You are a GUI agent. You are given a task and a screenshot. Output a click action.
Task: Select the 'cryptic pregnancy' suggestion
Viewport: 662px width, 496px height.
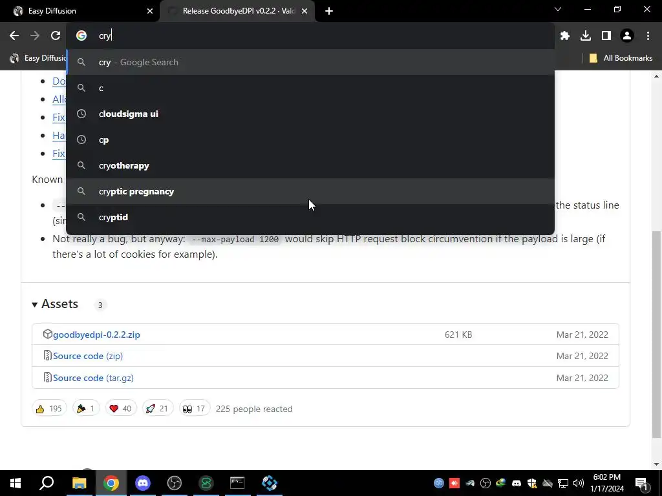[310, 191]
